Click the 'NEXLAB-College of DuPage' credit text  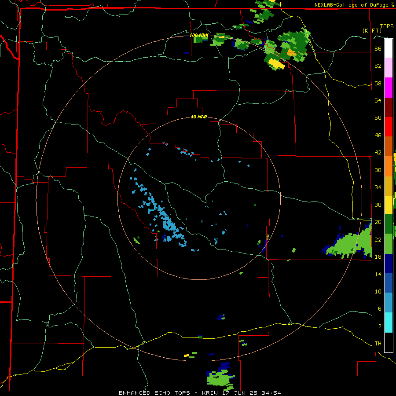[351, 5]
